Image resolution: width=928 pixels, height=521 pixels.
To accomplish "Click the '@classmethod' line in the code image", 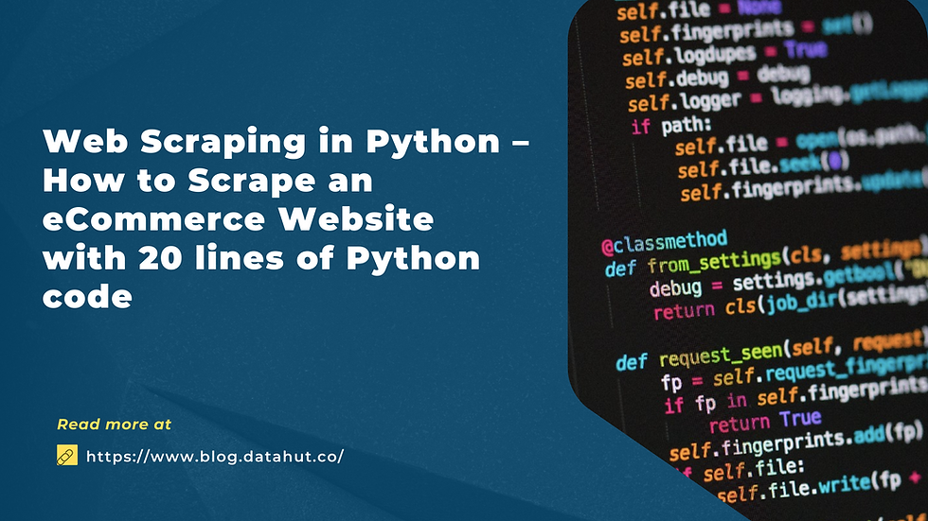I will [664, 242].
